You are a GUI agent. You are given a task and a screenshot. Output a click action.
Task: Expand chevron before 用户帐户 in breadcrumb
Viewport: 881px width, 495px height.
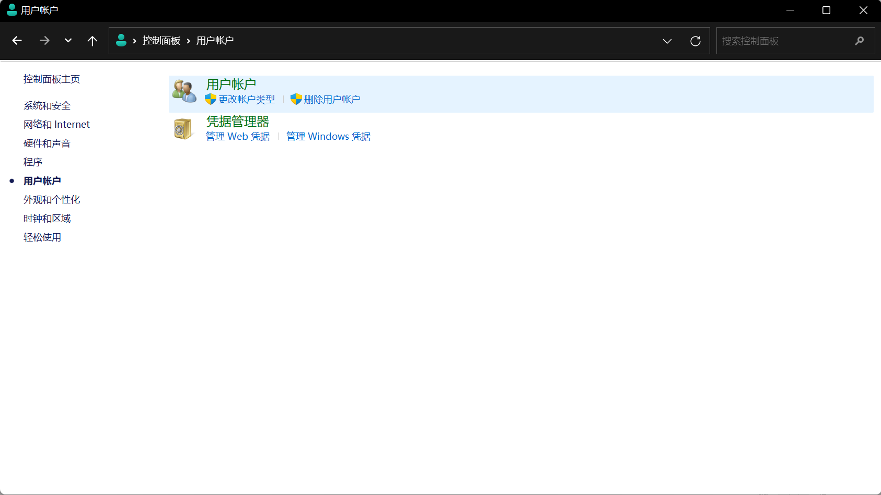[189, 41]
